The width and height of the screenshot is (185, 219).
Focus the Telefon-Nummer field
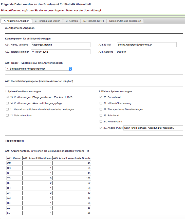click(x=60, y=52)
